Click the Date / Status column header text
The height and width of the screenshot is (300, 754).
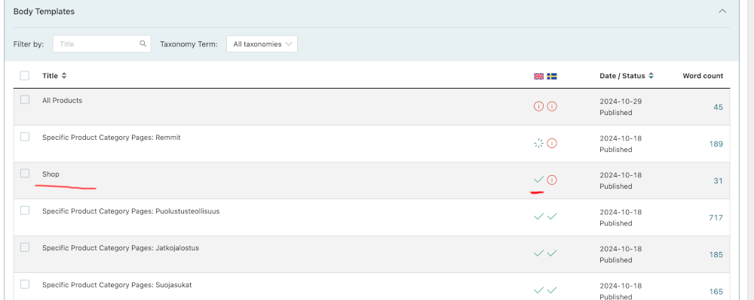click(x=622, y=76)
